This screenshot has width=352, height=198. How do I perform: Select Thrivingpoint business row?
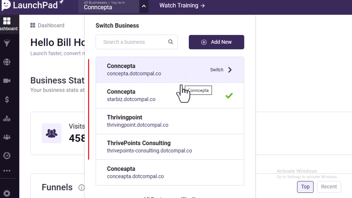pos(170,121)
